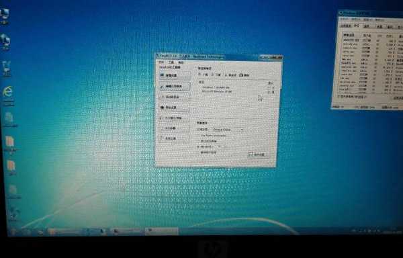This screenshot has height=258, width=403.
Task: Open Add New Entry in EasyBCD toolbox
Action: [x=174, y=97]
